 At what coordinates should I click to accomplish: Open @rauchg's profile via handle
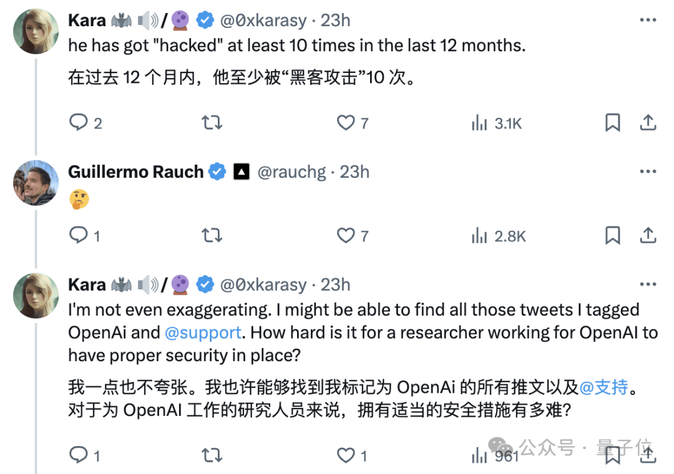point(290,172)
